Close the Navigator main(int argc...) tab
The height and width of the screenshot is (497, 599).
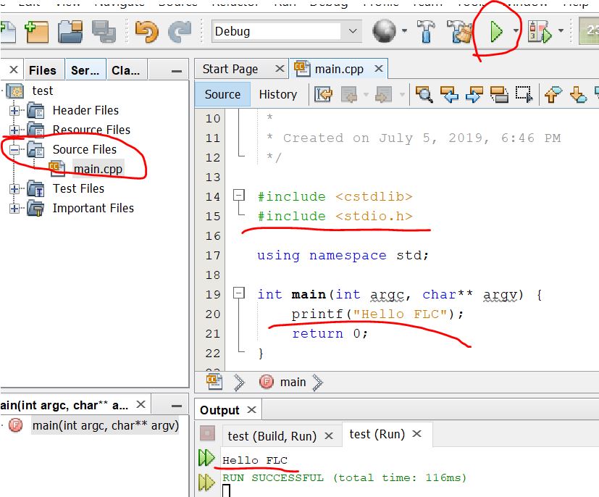tap(141, 404)
